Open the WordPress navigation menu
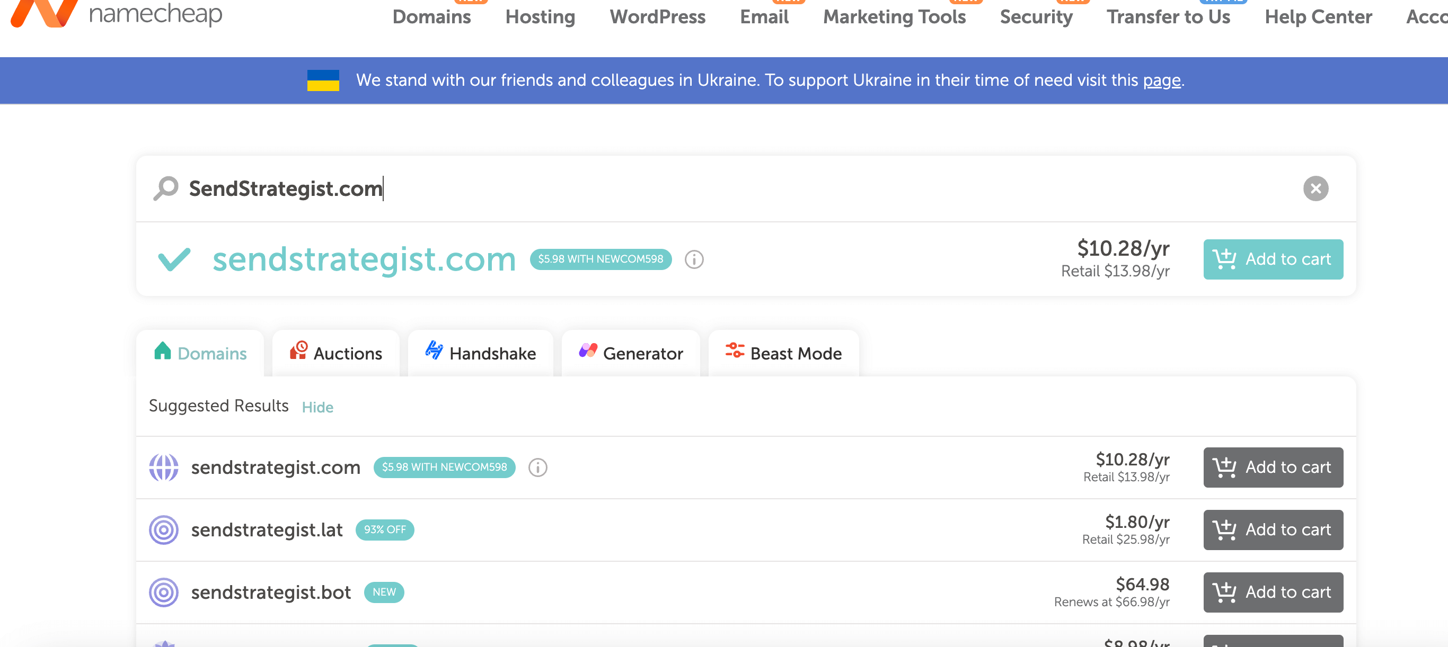Screen dimensions: 1448x647 pyautogui.click(x=658, y=17)
